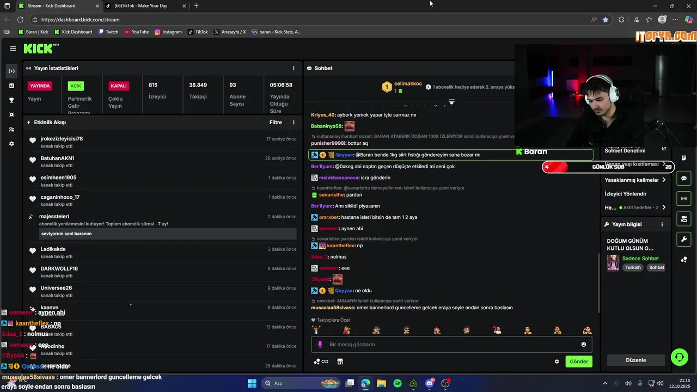Collapse the pinned gift banner in chat
Viewport: 697px width, 392px height.
[451, 102]
